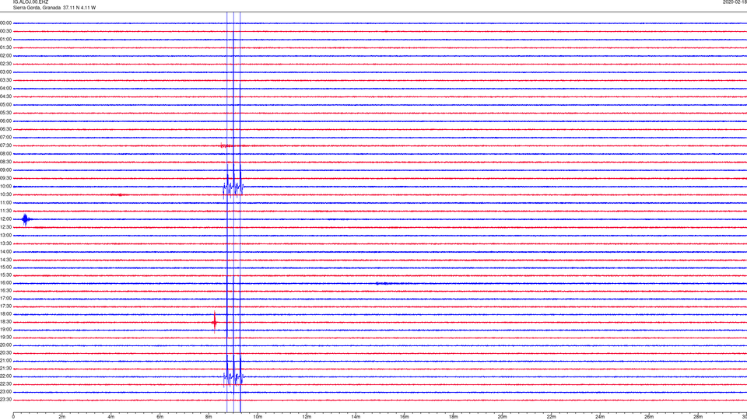747x420 pixels.
Task: Select the 23:00 trace time label
Action: point(5,392)
